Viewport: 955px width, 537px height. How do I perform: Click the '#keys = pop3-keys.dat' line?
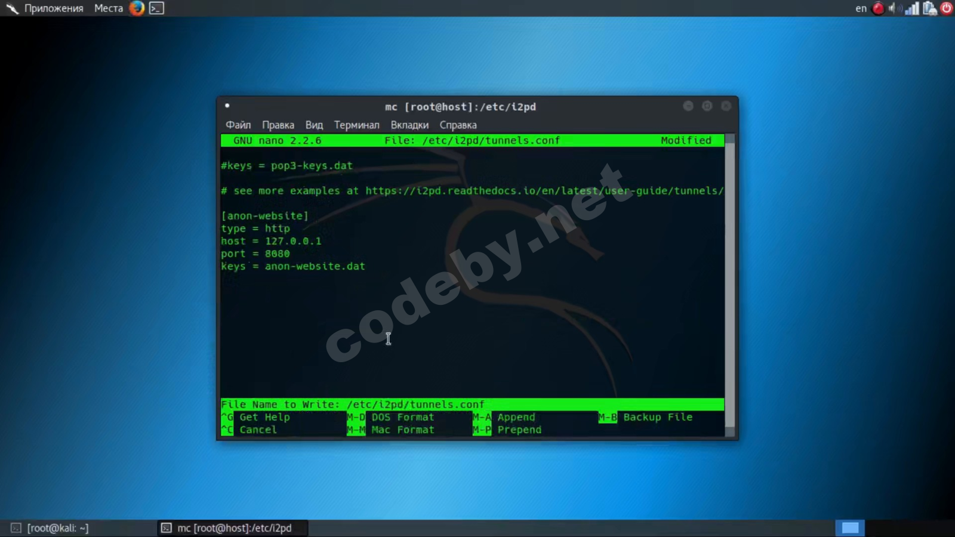tap(286, 166)
